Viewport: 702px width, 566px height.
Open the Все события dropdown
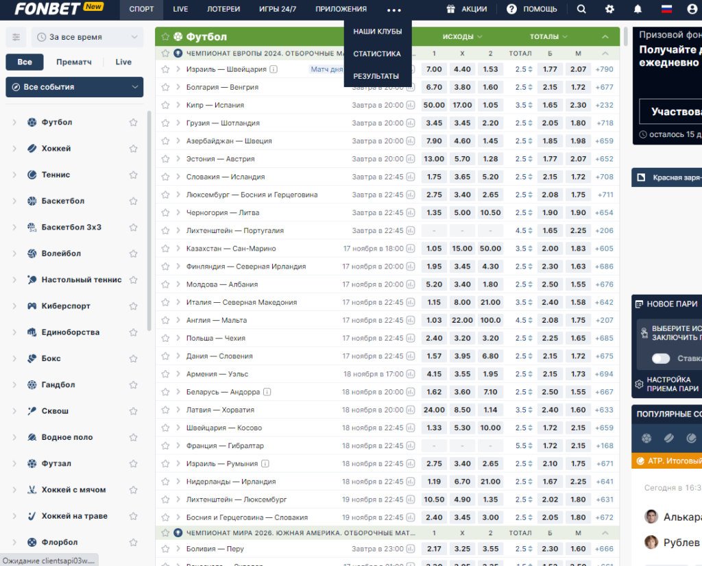pyautogui.click(x=74, y=87)
